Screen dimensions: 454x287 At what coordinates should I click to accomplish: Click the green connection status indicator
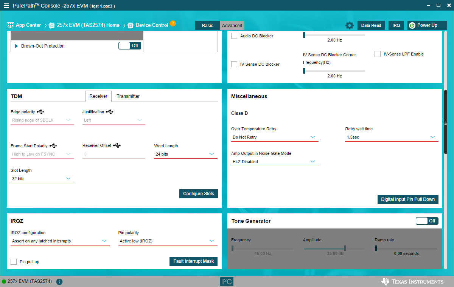pos(4,282)
